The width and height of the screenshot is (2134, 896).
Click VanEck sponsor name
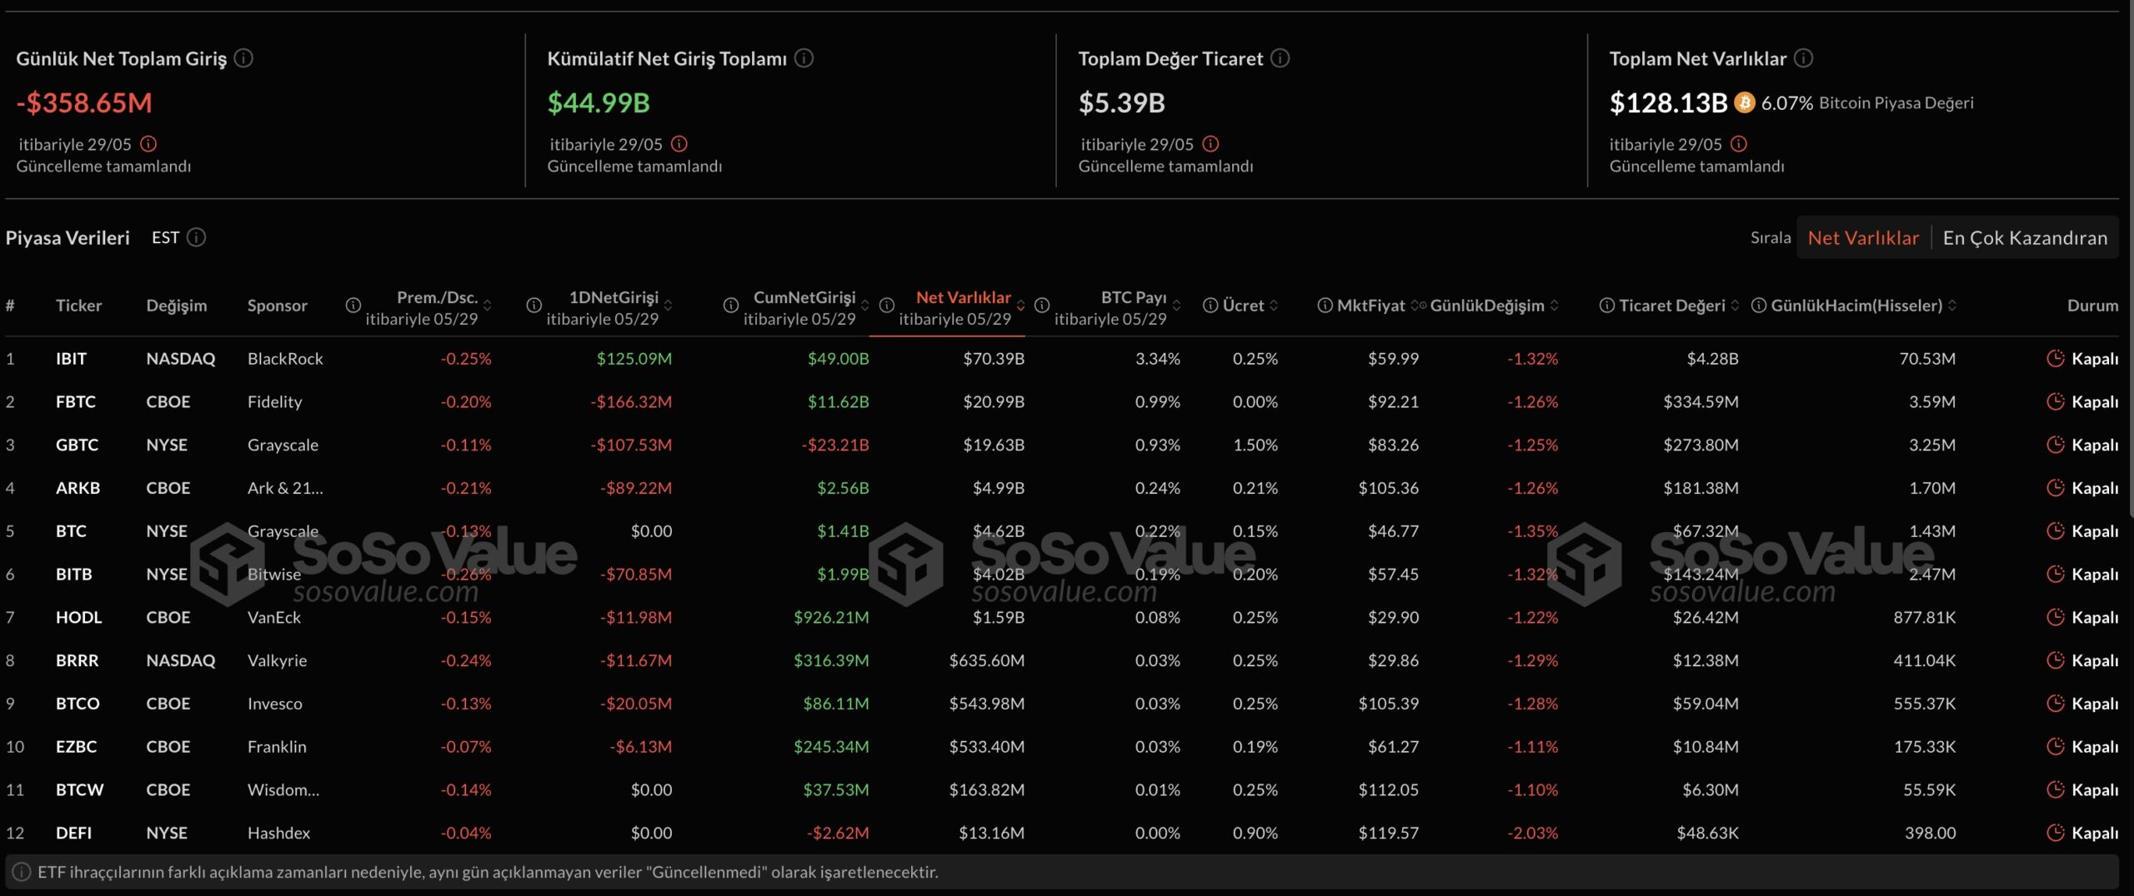click(x=273, y=617)
